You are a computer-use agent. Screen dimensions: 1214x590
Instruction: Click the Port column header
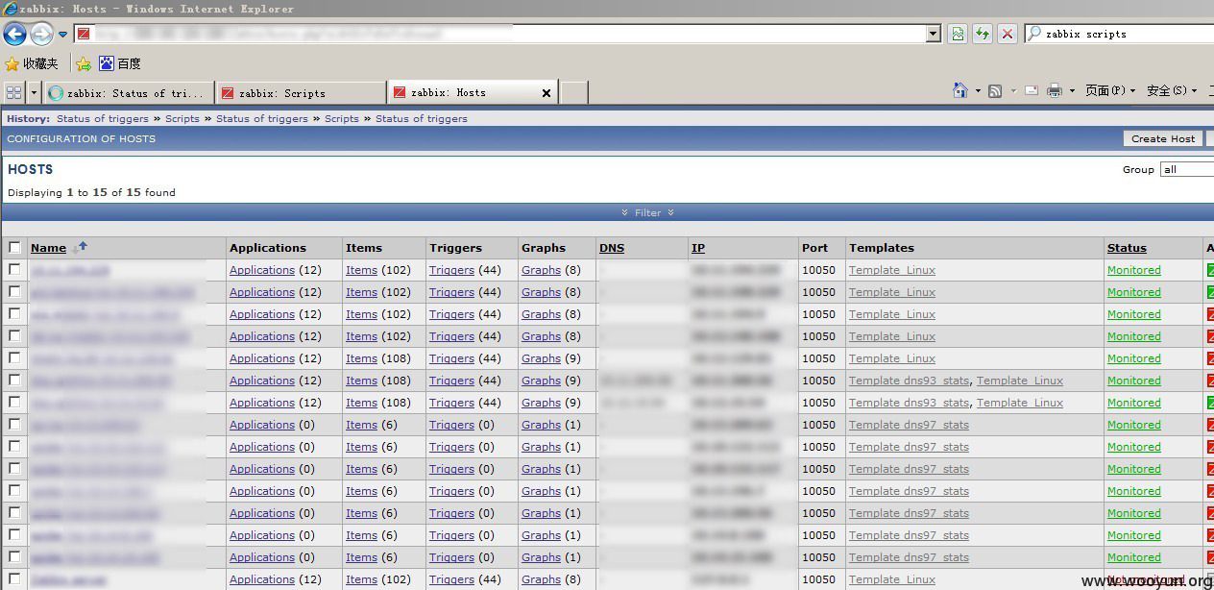click(814, 248)
